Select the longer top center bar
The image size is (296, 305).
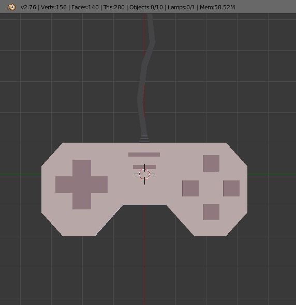click(144, 155)
